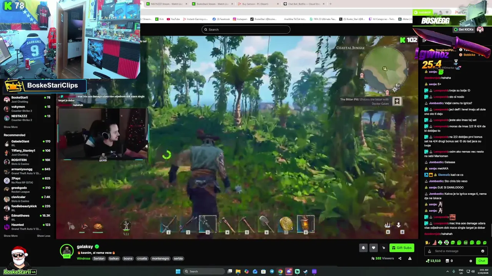Open NESTAZZZ channel in the sidebar
Viewport: 492px width, 276px height.
point(27,118)
